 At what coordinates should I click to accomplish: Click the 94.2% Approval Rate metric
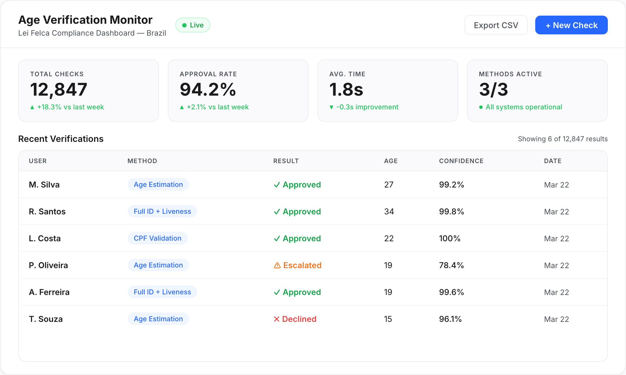click(207, 90)
